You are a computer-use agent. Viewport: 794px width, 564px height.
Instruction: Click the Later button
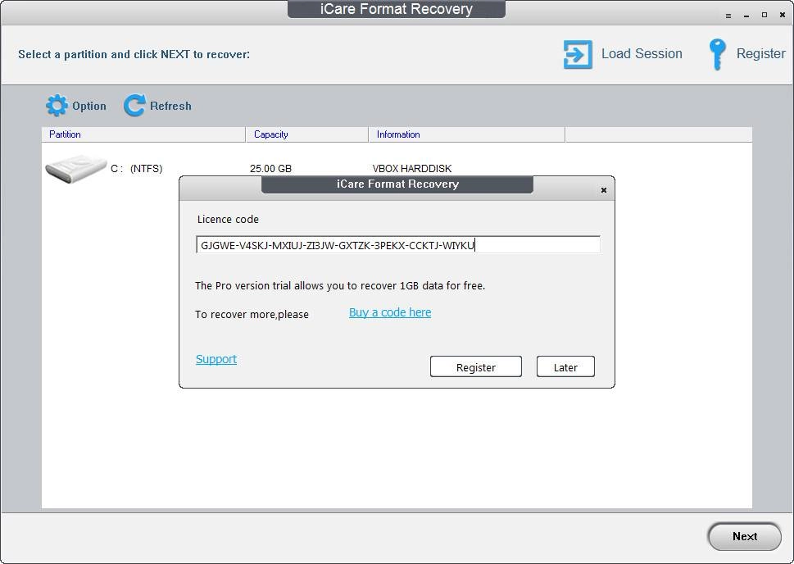tap(565, 367)
